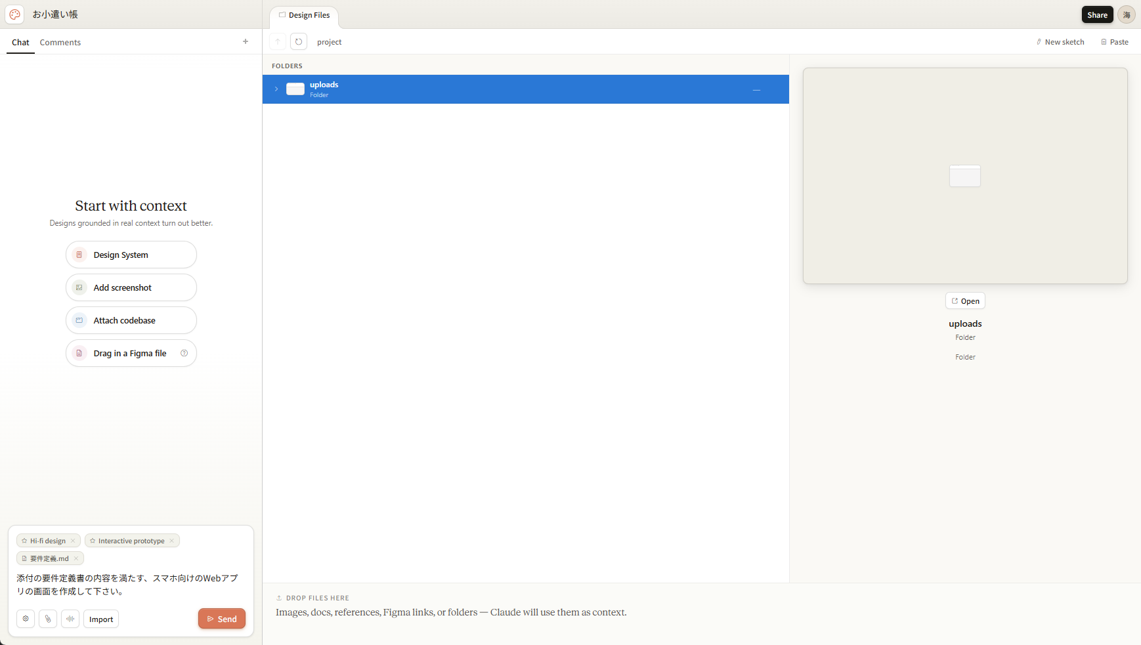Viewport: 1141px width, 645px height.
Task: Click New sketch in the toolbar
Action: pos(1060,42)
